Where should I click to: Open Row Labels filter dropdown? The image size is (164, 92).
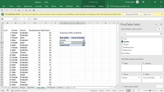pyautogui.click(x=70, y=38)
